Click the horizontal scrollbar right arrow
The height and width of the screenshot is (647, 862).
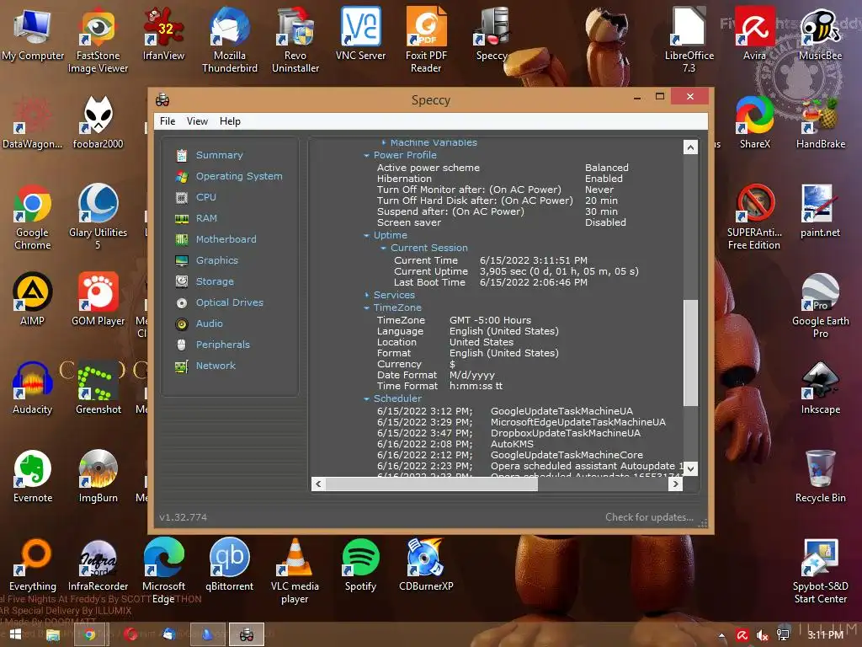click(x=676, y=484)
